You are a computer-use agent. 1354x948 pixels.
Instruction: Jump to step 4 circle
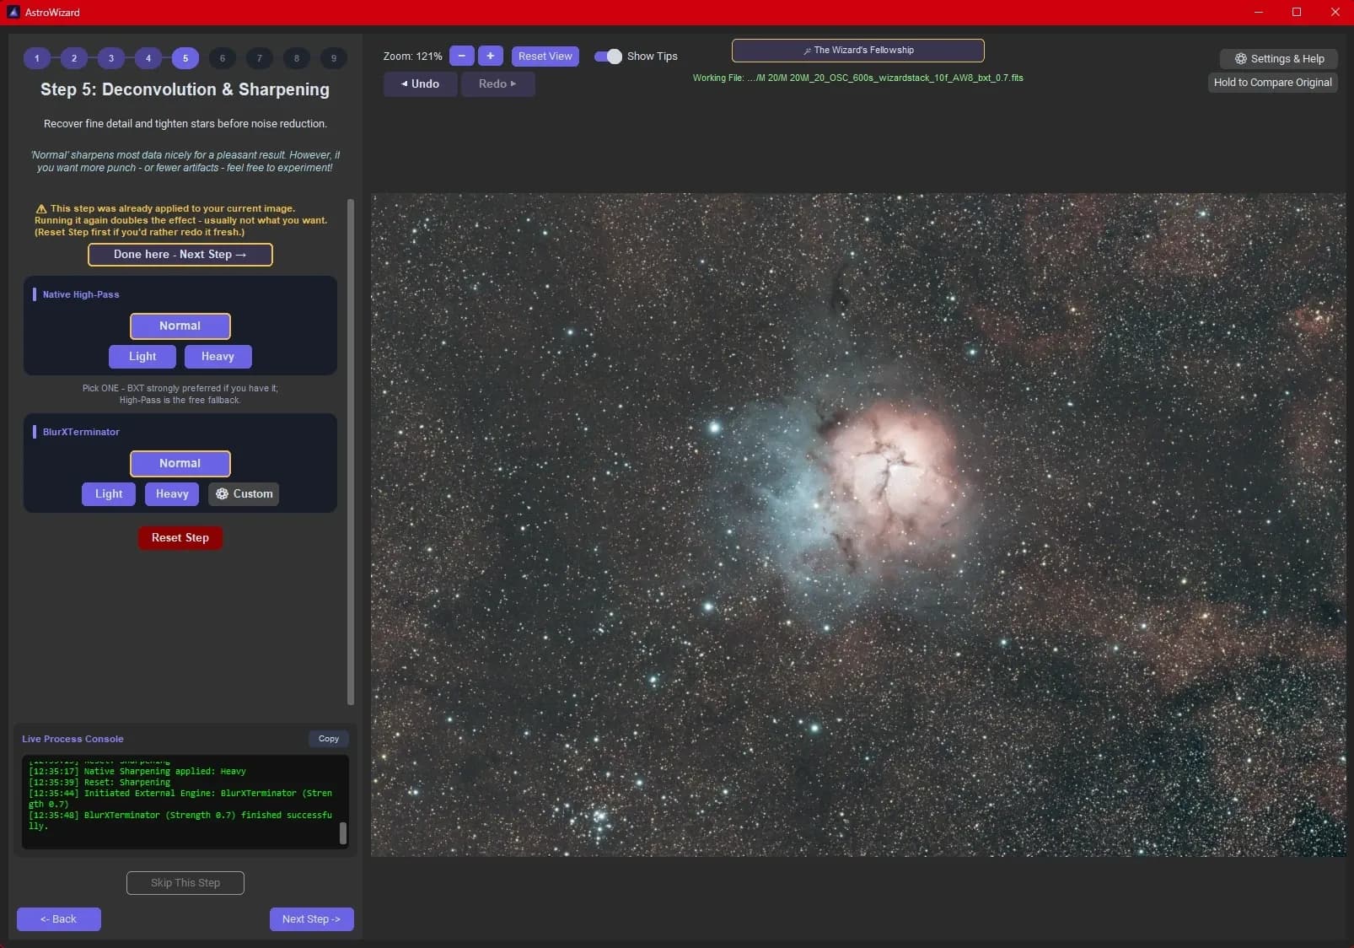[x=148, y=58]
